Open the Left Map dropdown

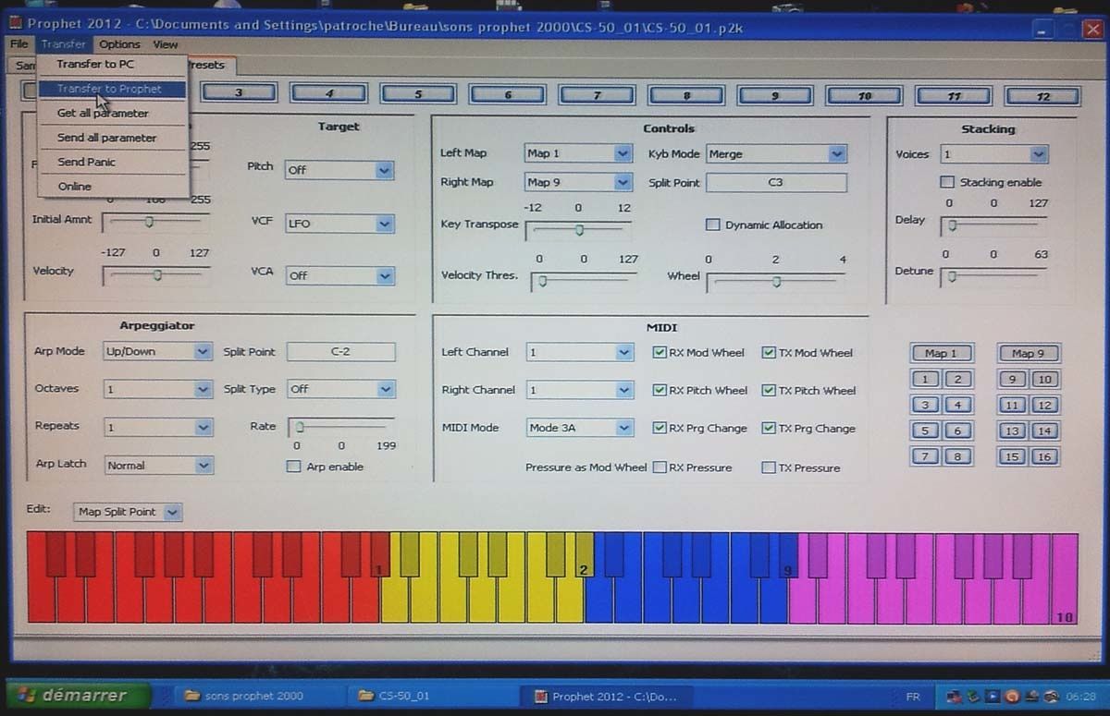pyautogui.click(x=578, y=153)
